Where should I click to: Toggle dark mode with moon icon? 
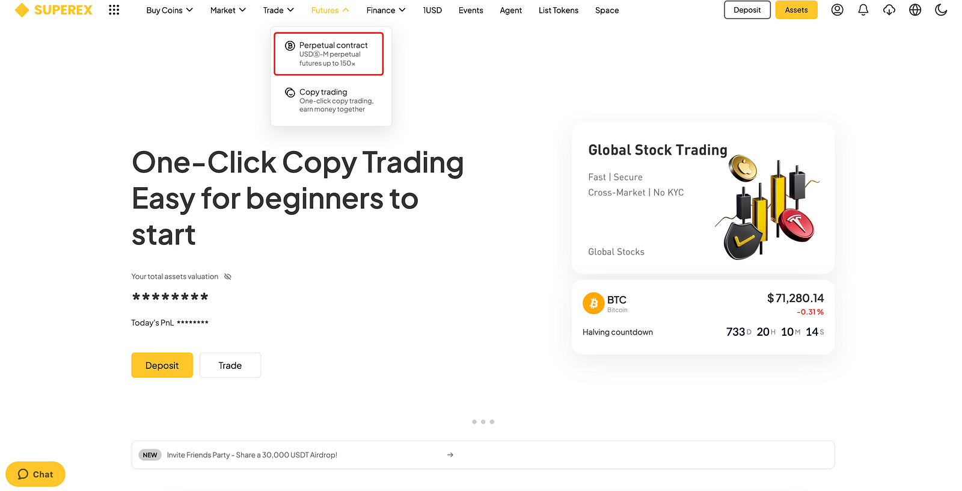[941, 10]
